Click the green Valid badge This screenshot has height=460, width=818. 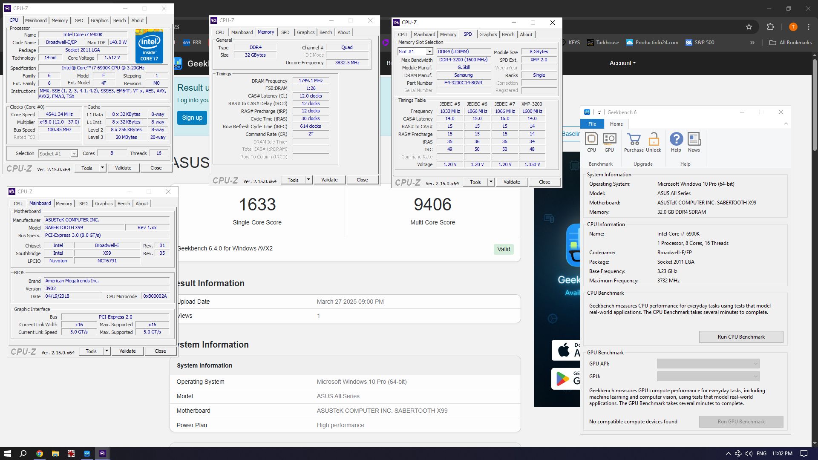click(504, 249)
